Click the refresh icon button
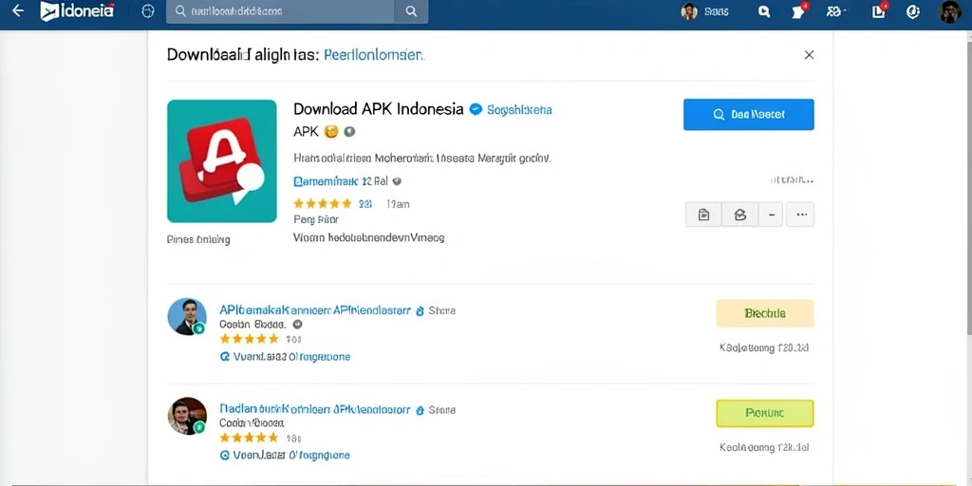Screen dimensions: 972x486 pos(739,215)
